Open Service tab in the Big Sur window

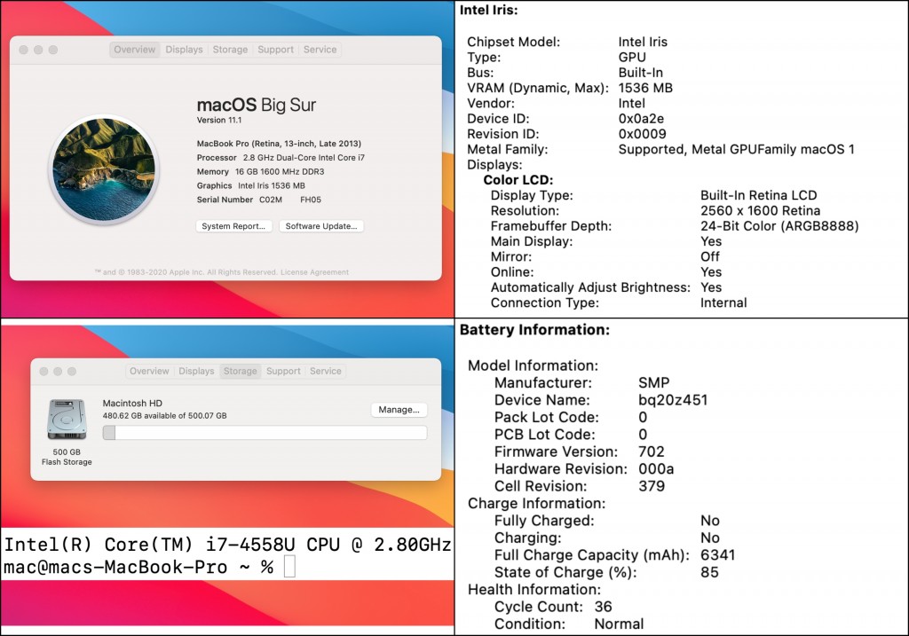[320, 50]
